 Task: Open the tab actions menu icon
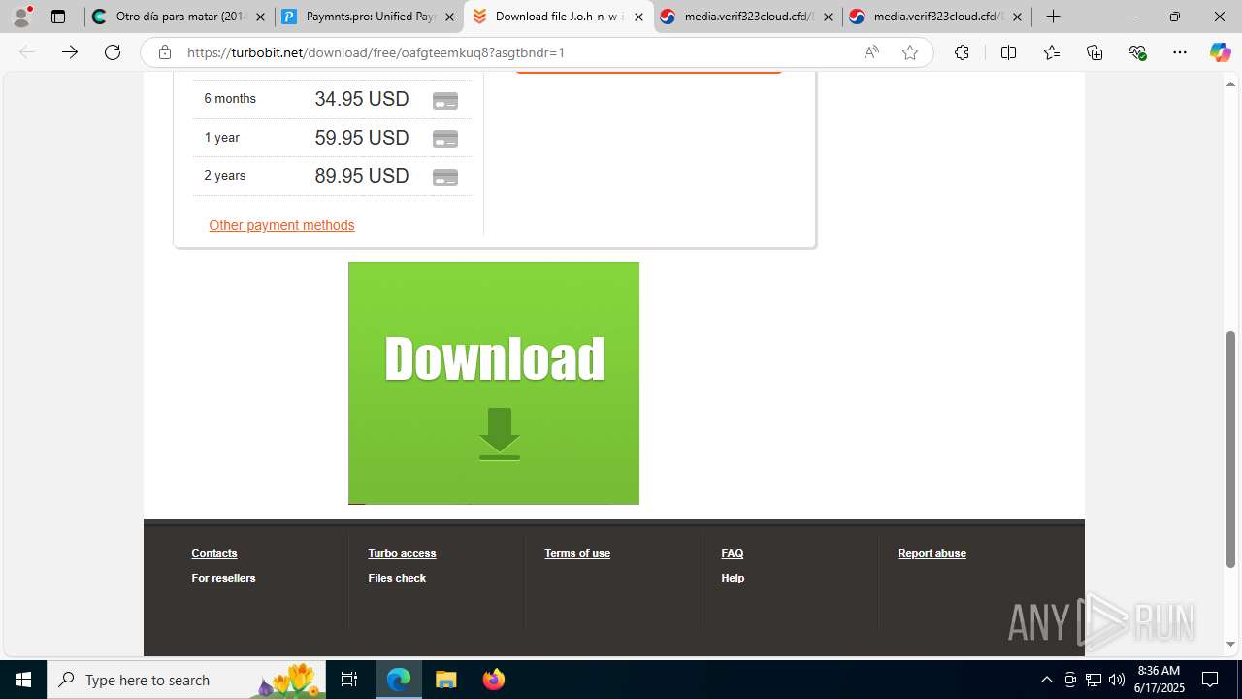[58, 17]
